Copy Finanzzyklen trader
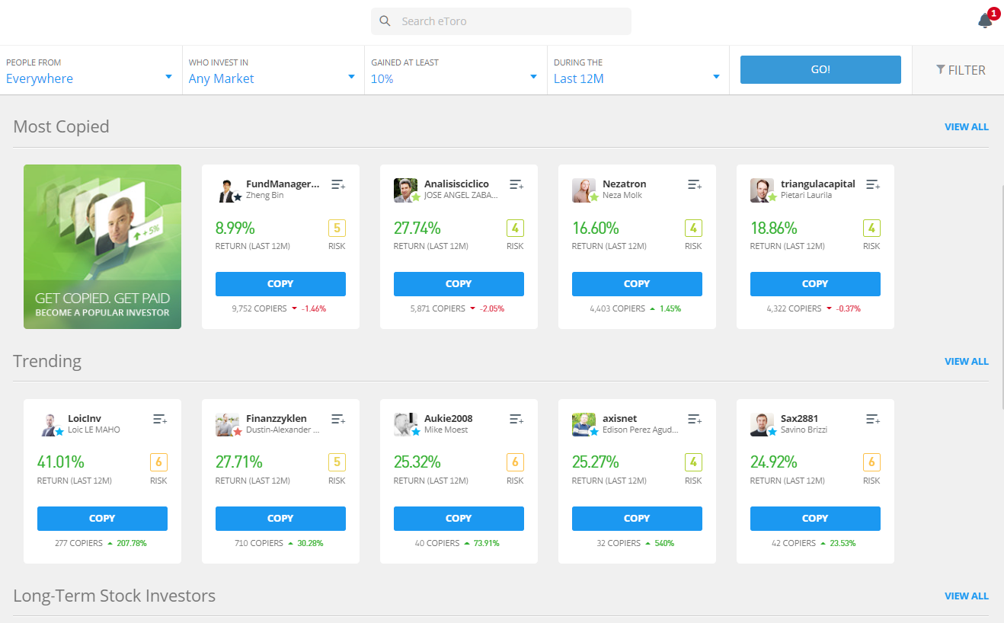 [x=280, y=519]
